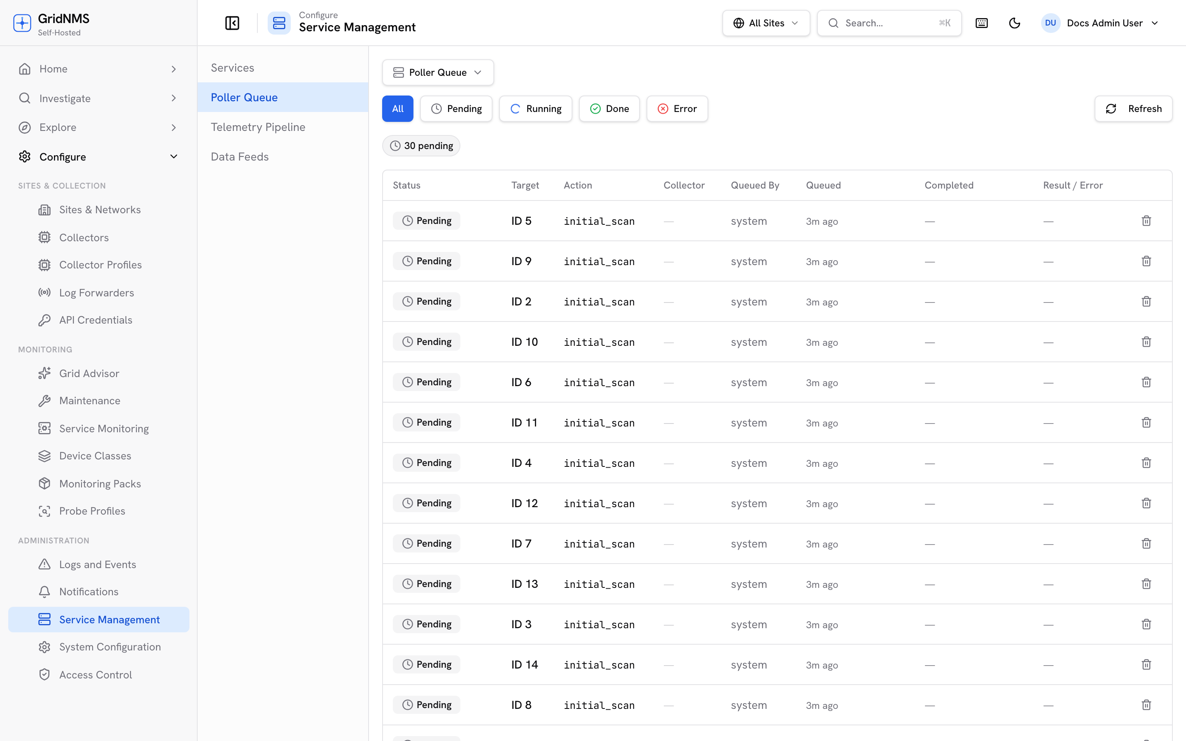Refresh the poller queue list

pyautogui.click(x=1133, y=109)
